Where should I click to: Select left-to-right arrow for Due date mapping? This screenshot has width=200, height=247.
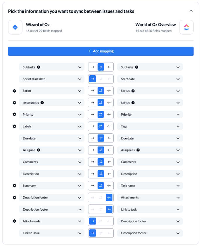coord(93,138)
